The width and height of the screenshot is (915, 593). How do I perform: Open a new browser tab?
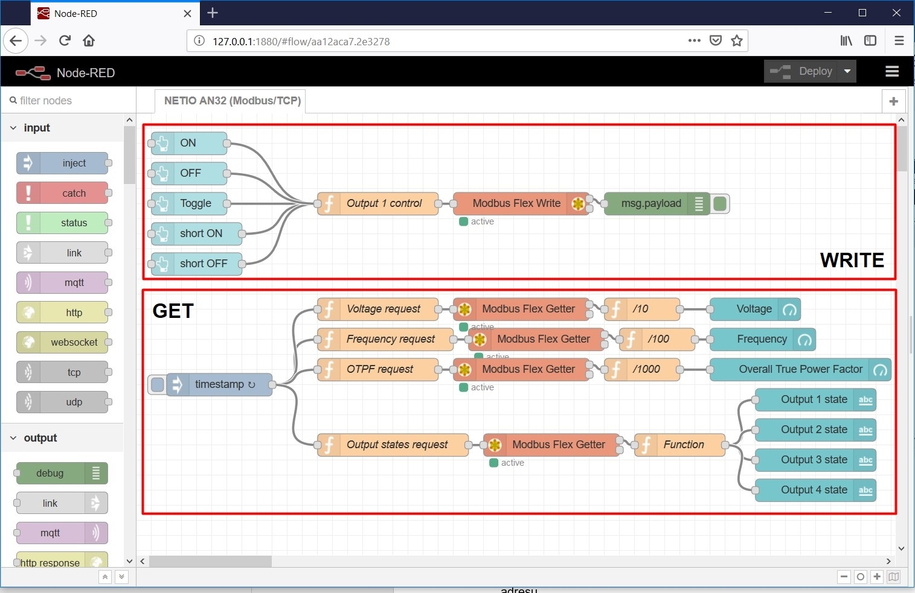pos(213,13)
